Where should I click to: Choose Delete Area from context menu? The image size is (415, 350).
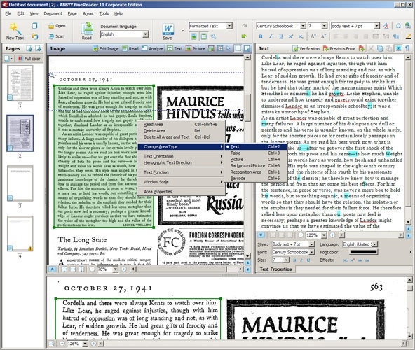tap(181, 131)
